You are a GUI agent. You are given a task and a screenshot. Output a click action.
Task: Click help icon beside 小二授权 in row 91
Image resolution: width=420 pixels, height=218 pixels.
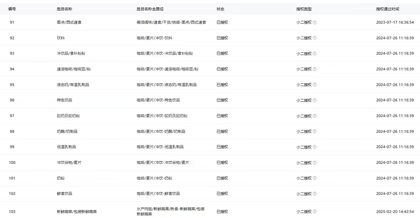315,23
